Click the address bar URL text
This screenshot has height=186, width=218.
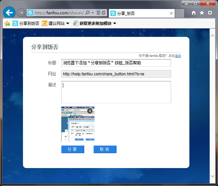point(59,13)
